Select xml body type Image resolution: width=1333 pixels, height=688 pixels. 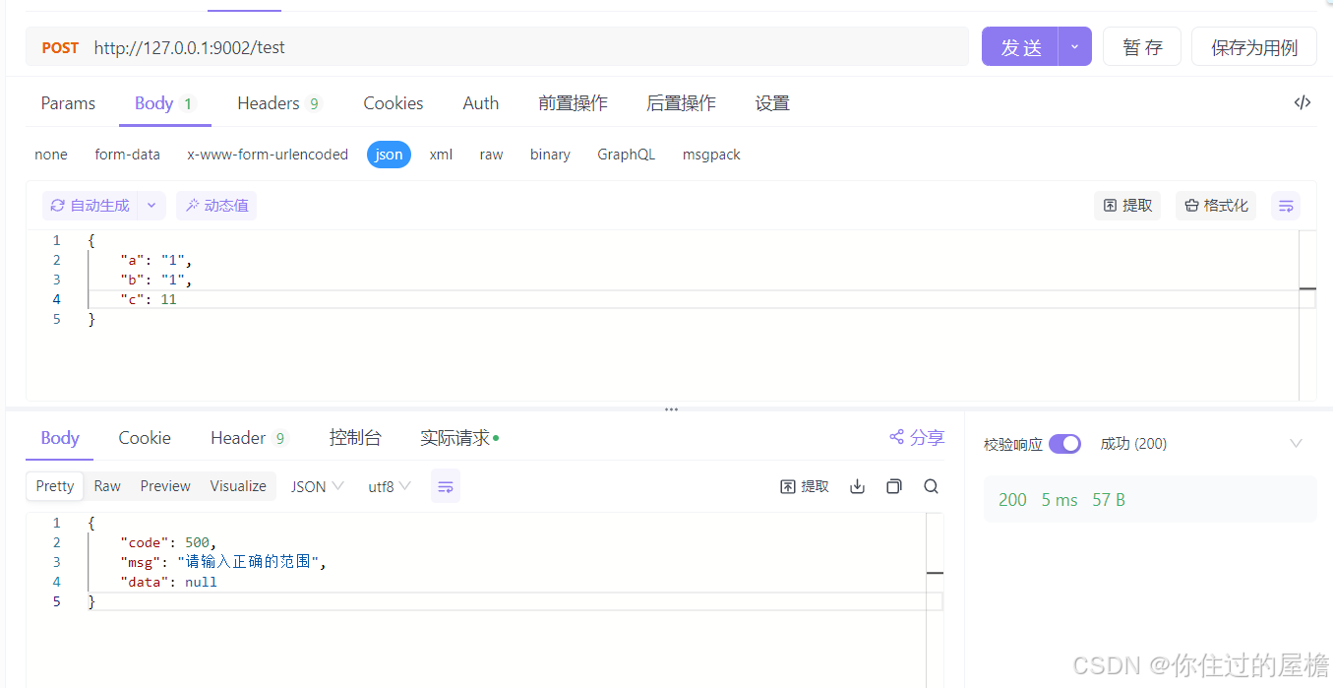[441, 155]
